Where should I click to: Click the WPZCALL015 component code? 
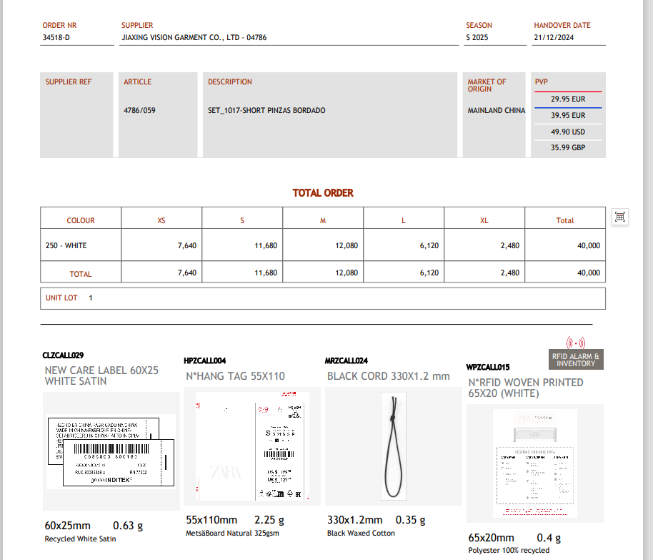pos(488,367)
